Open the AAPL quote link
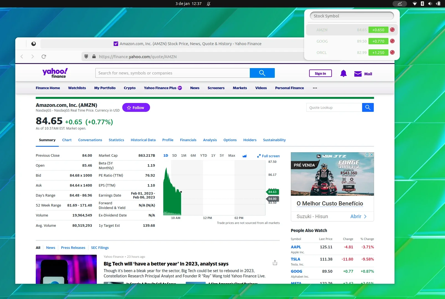The width and height of the screenshot is (445, 299). click(x=296, y=247)
